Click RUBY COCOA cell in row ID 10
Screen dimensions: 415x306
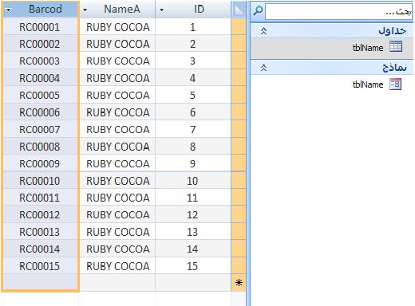point(118,181)
